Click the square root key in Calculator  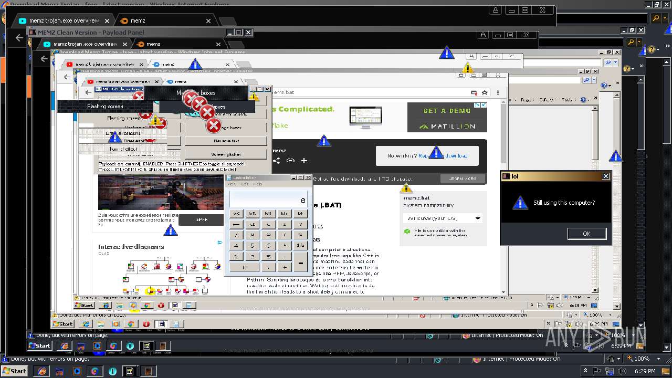301,224
